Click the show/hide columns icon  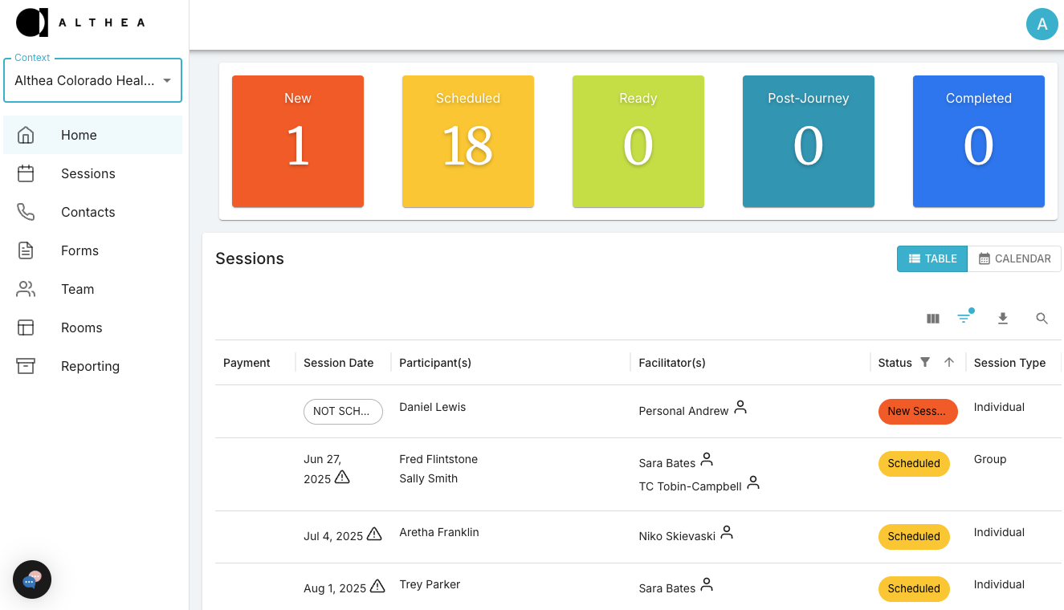(x=932, y=319)
